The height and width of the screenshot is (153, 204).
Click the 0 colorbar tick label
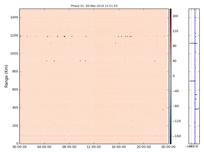coord(174,76)
